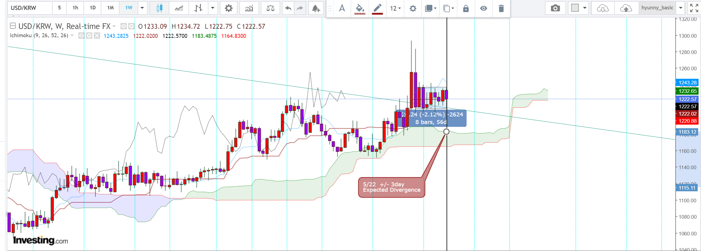
Task: Redo the chart action
Action: (x=300, y=8)
